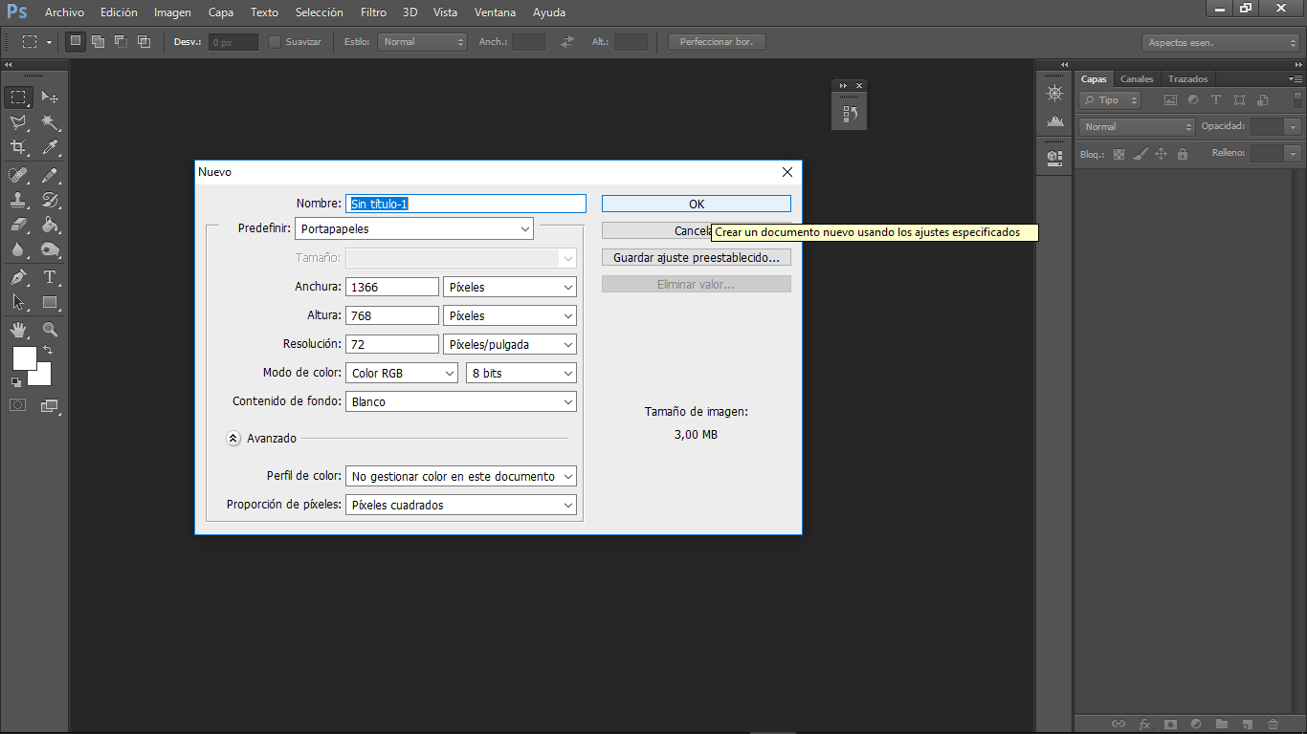This screenshot has height=734, width=1307.
Task: Select the Clone Stamp tool
Action: tap(18, 200)
